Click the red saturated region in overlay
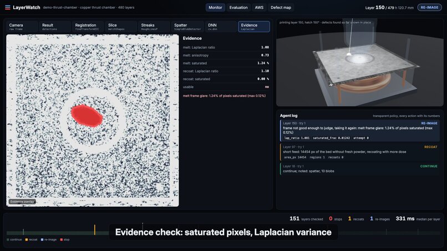 pos(87,116)
